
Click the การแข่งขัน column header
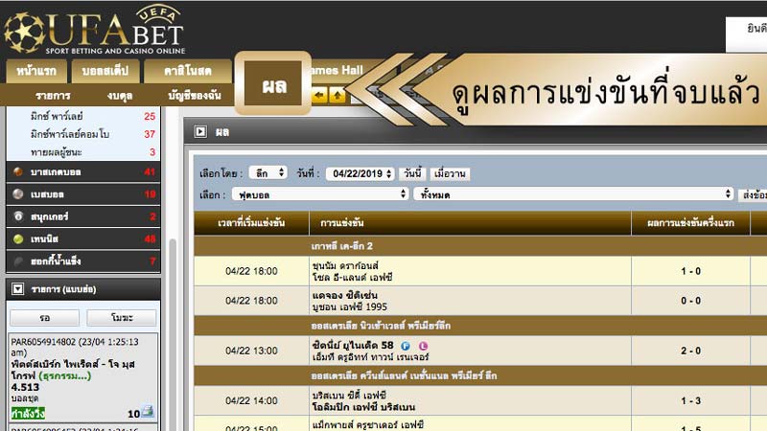(470, 223)
